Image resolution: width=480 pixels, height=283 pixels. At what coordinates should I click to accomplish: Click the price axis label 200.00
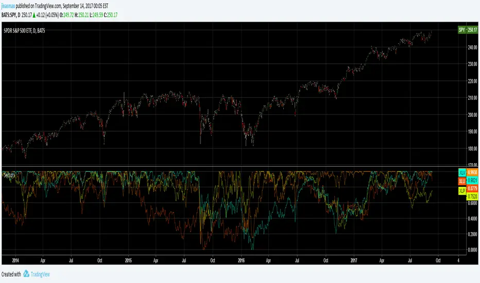(x=472, y=115)
